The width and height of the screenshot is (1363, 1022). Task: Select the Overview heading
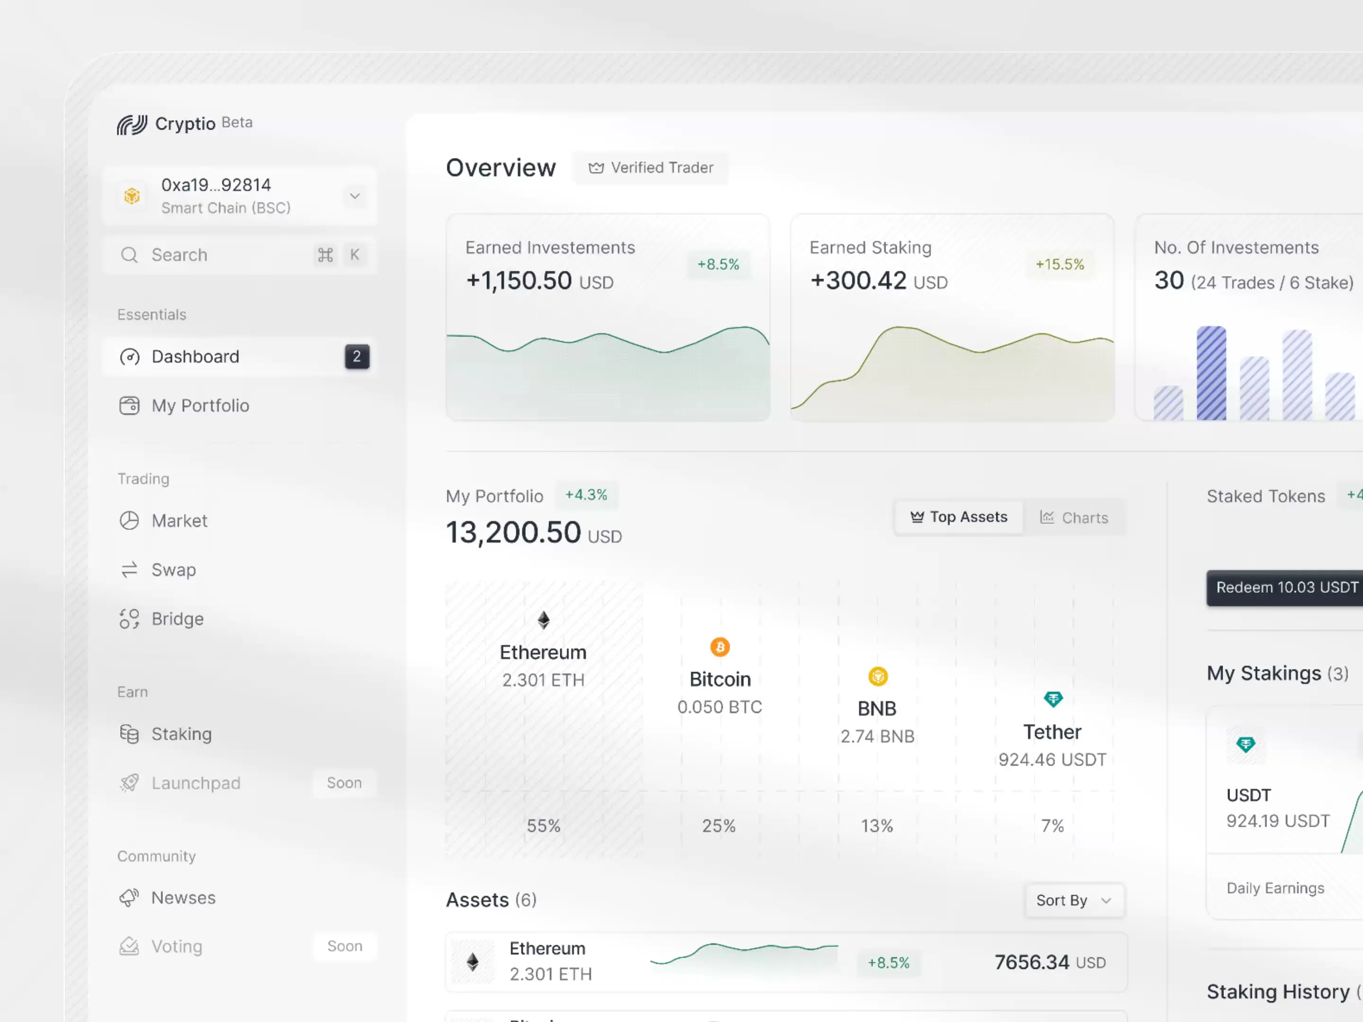pos(501,167)
